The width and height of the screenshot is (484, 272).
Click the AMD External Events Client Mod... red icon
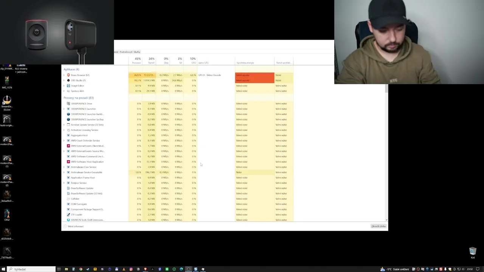point(68,146)
